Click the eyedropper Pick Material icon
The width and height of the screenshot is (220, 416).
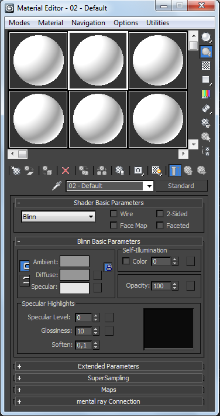[57, 186]
